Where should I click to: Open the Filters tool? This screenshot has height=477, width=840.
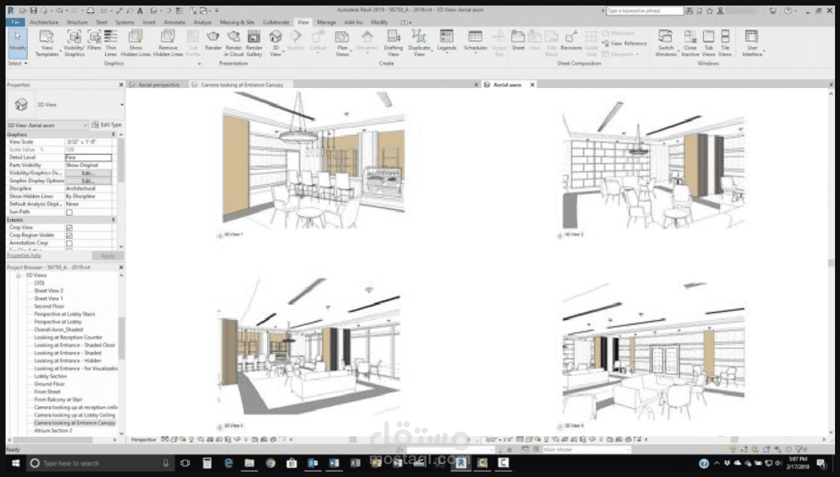tap(94, 40)
